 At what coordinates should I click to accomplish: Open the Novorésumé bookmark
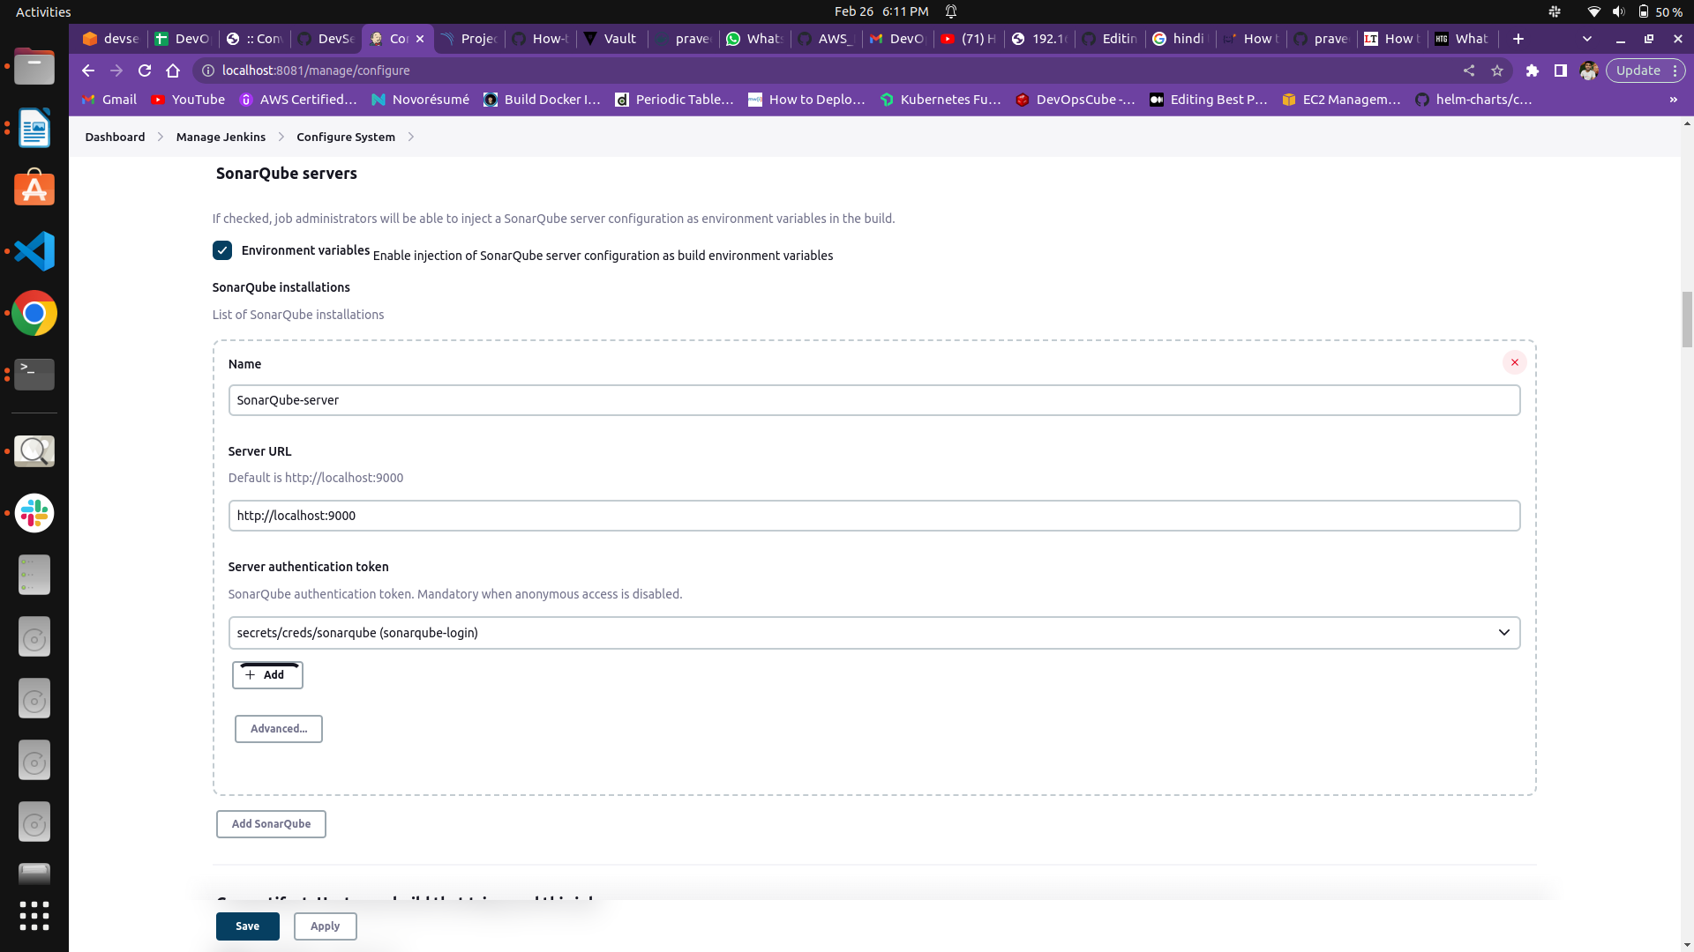[x=420, y=100]
